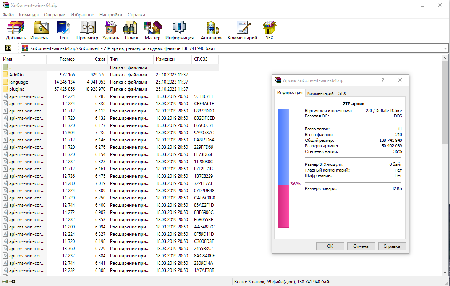Select the plugins folder icon
The width and height of the screenshot is (450, 286).
point(5,89)
